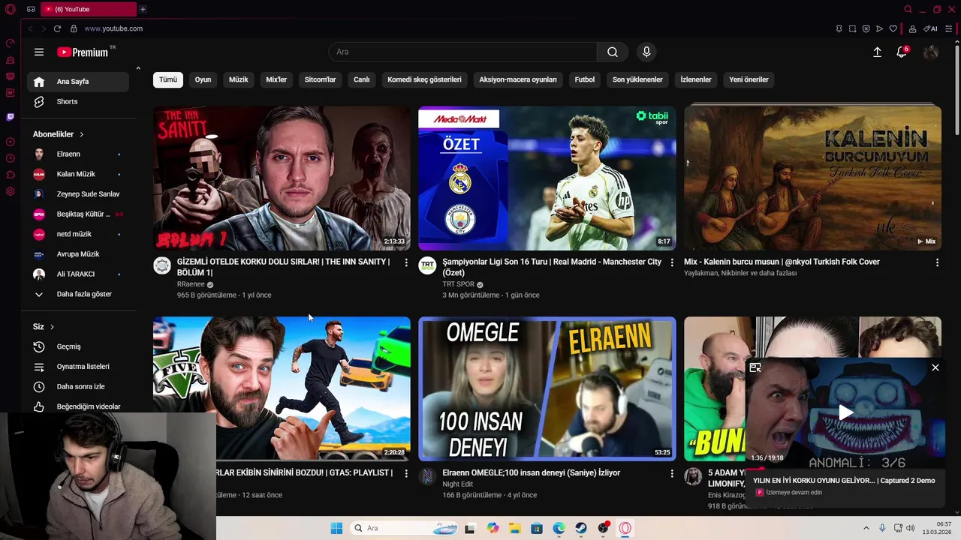Open the Real Madrid - Manchester City thumbnail
Image resolution: width=961 pixels, height=540 pixels.
[547, 178]
